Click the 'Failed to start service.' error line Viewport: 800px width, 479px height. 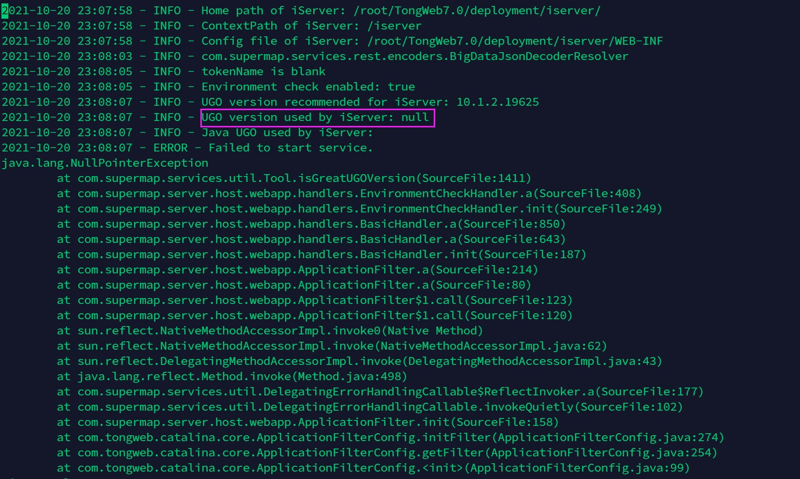pyautogui.click(x=188, y=148)
